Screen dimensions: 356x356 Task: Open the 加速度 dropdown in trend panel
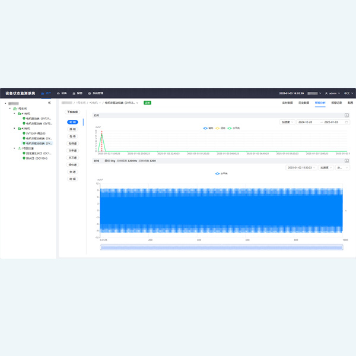pyautogui.click(x=287, y=122)
